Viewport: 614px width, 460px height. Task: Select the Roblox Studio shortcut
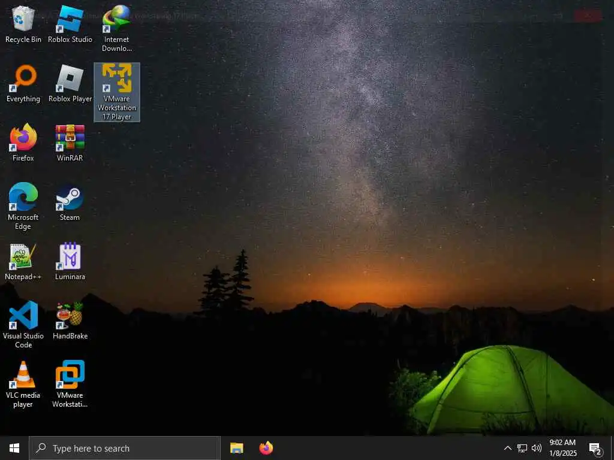pos(70,24)
